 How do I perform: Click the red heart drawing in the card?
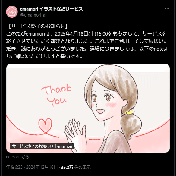[45, 125]
